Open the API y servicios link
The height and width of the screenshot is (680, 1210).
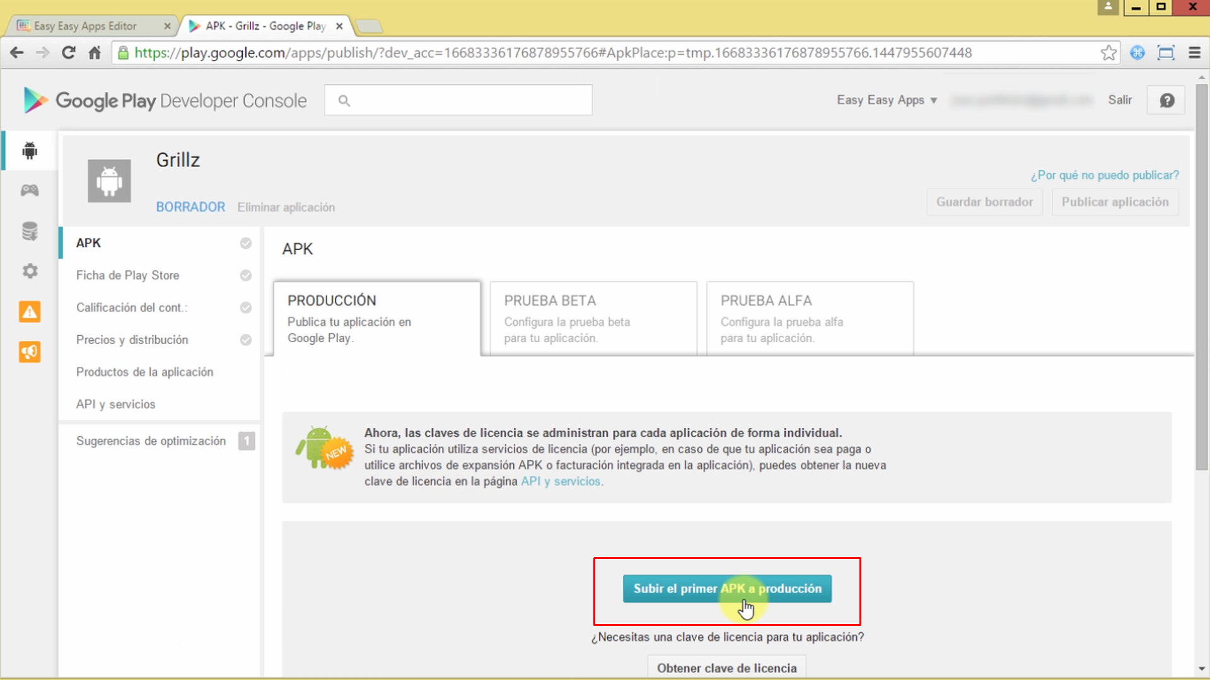coord(561,481)
